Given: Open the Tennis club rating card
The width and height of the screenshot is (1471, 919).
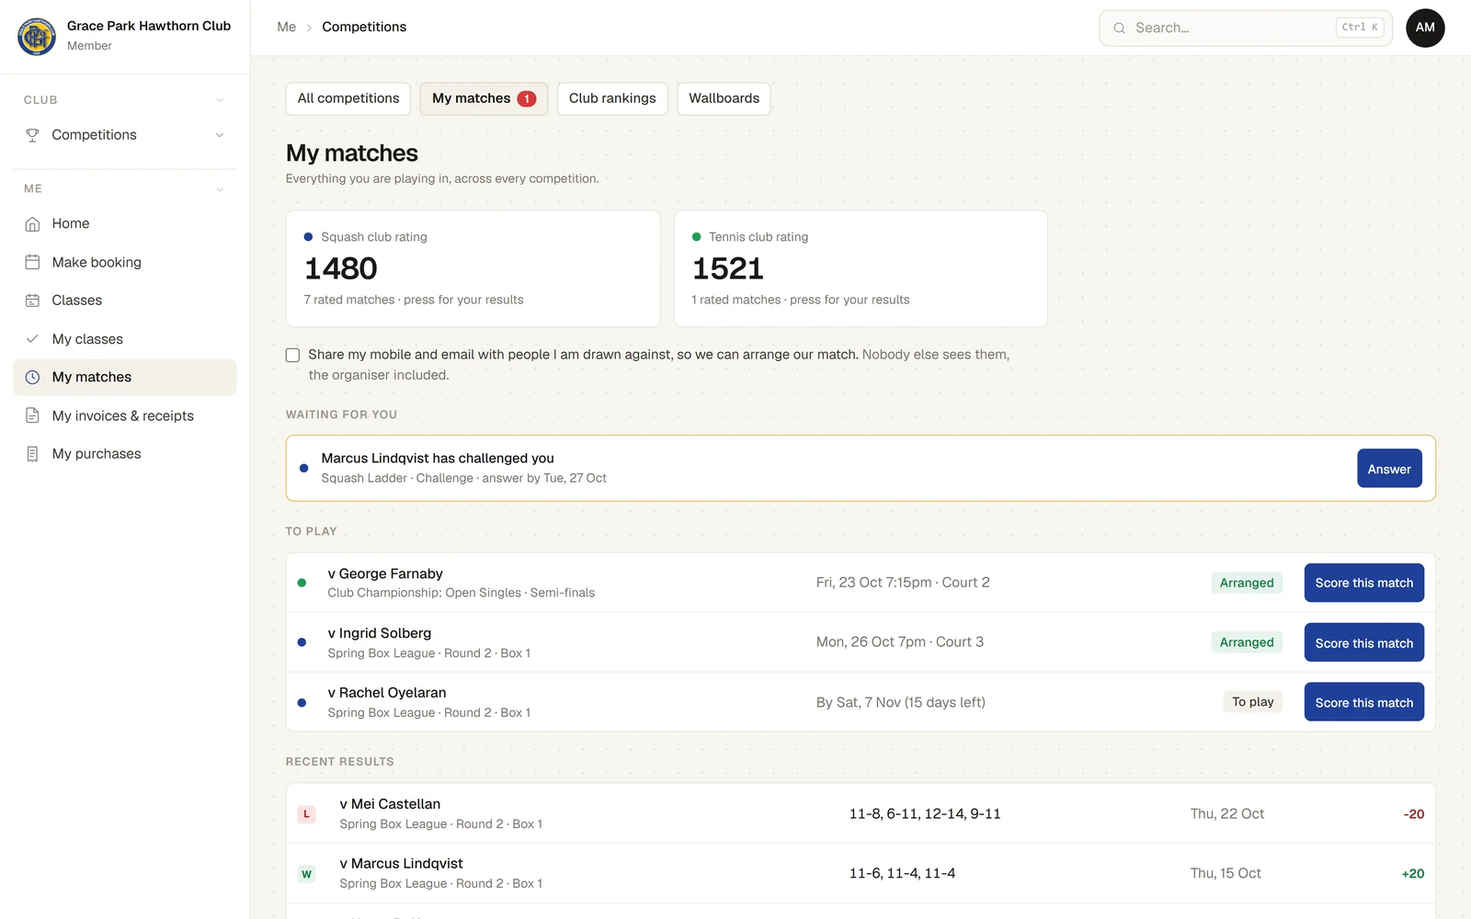Looking at the screenshot, I should click(x=861, y=268).
